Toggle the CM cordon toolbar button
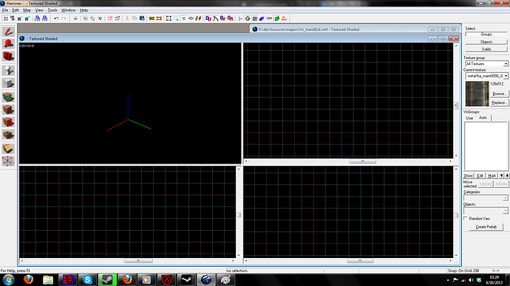This screenshot has width=510, height=286. (269, 18)
